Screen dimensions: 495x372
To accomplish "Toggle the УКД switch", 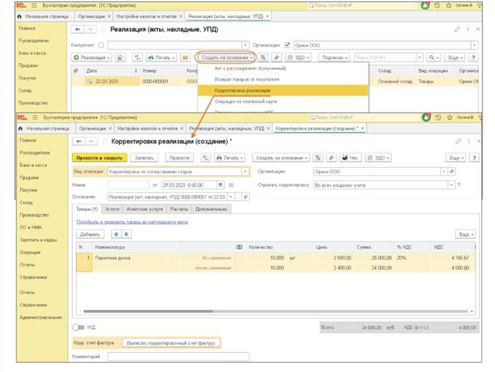I will [78, 327].
